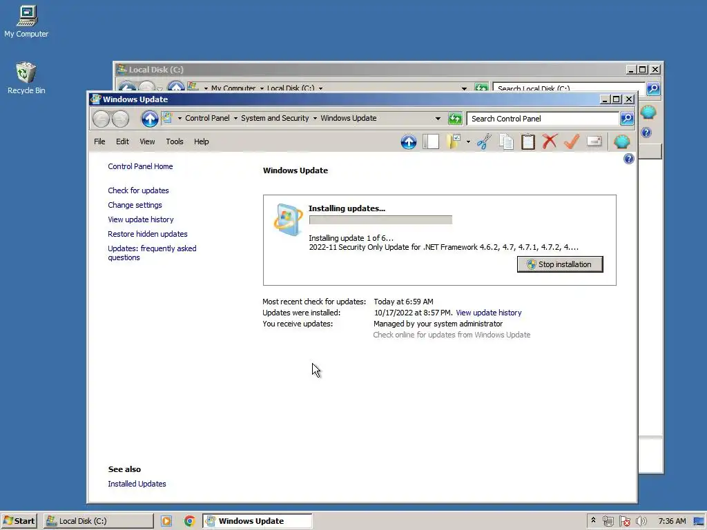Image resolution: width=707 pixels, height=530 pixels.
Task: Show hidden tray icons arrow
Action: [x=593, y=520]
